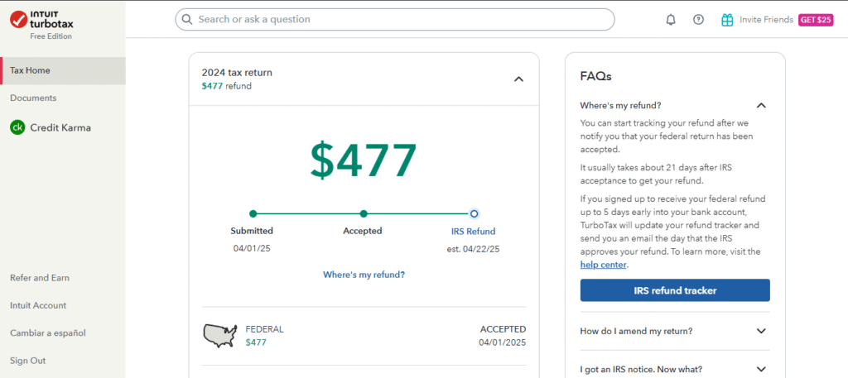This screenshot has width=848, height=378.
Task: Select Tax Home in the sidebar
Action: [x=30, y=70]
